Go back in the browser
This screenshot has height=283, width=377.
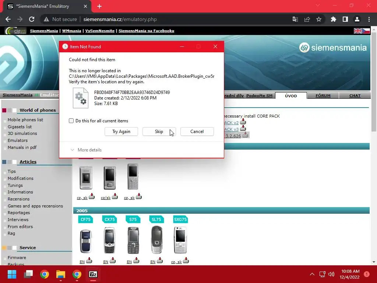coord(8,19)
